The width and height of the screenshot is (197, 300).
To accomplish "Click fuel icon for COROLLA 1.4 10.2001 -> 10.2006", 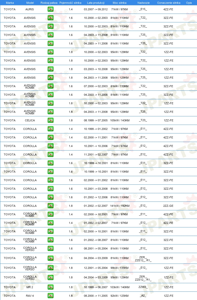I will [x=51, y=146].
